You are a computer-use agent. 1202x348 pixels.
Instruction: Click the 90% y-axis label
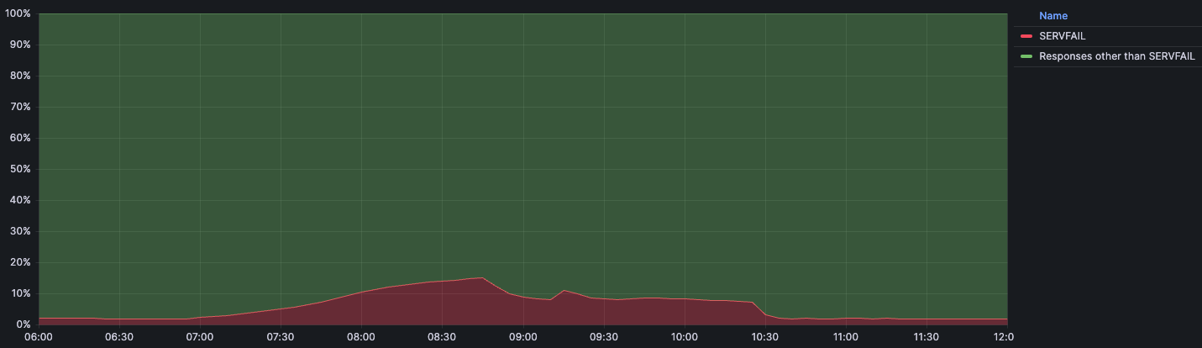pos(20,45)
